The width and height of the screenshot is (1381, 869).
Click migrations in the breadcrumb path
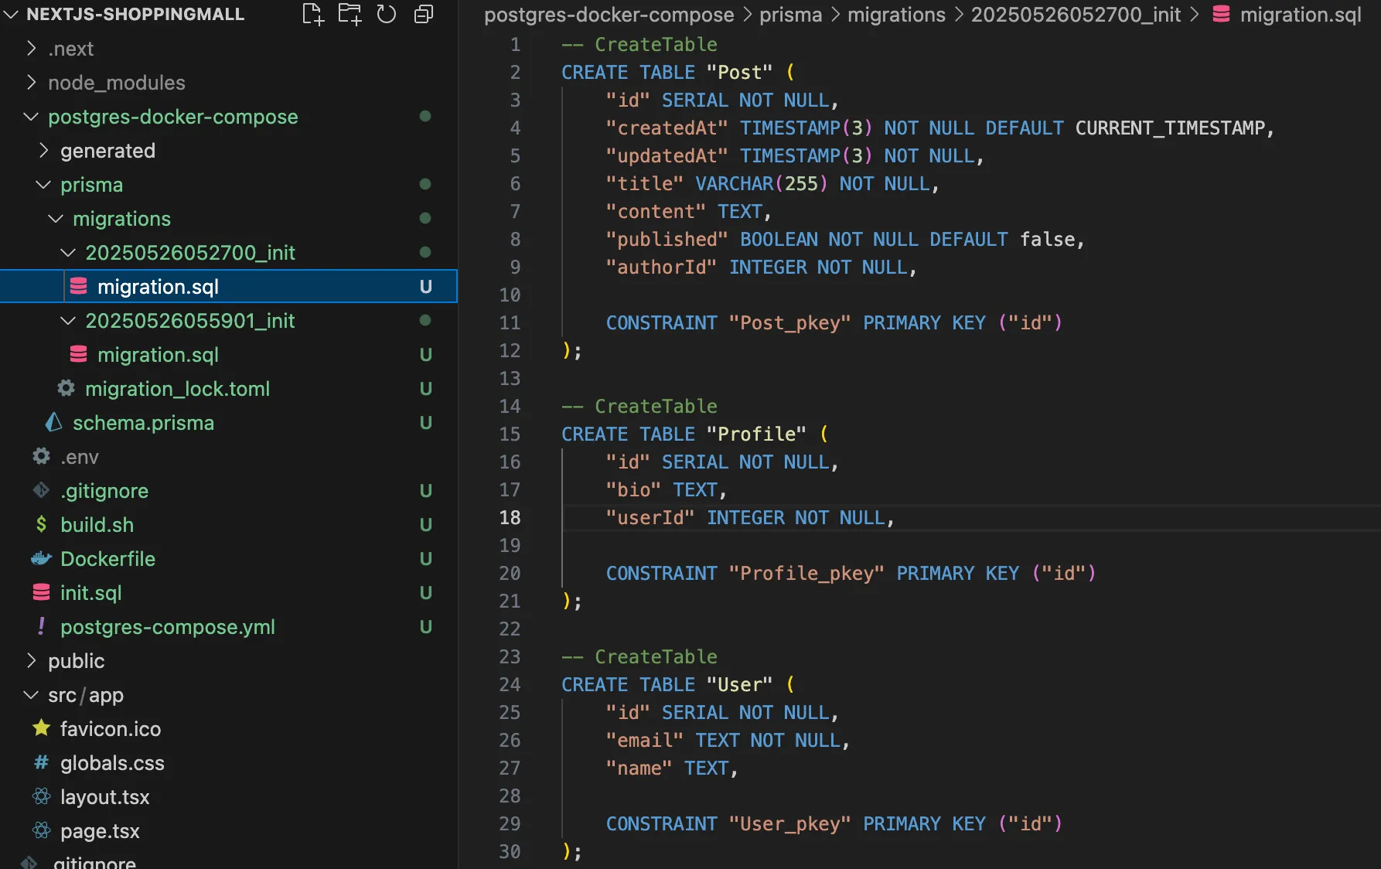(896, 15)
